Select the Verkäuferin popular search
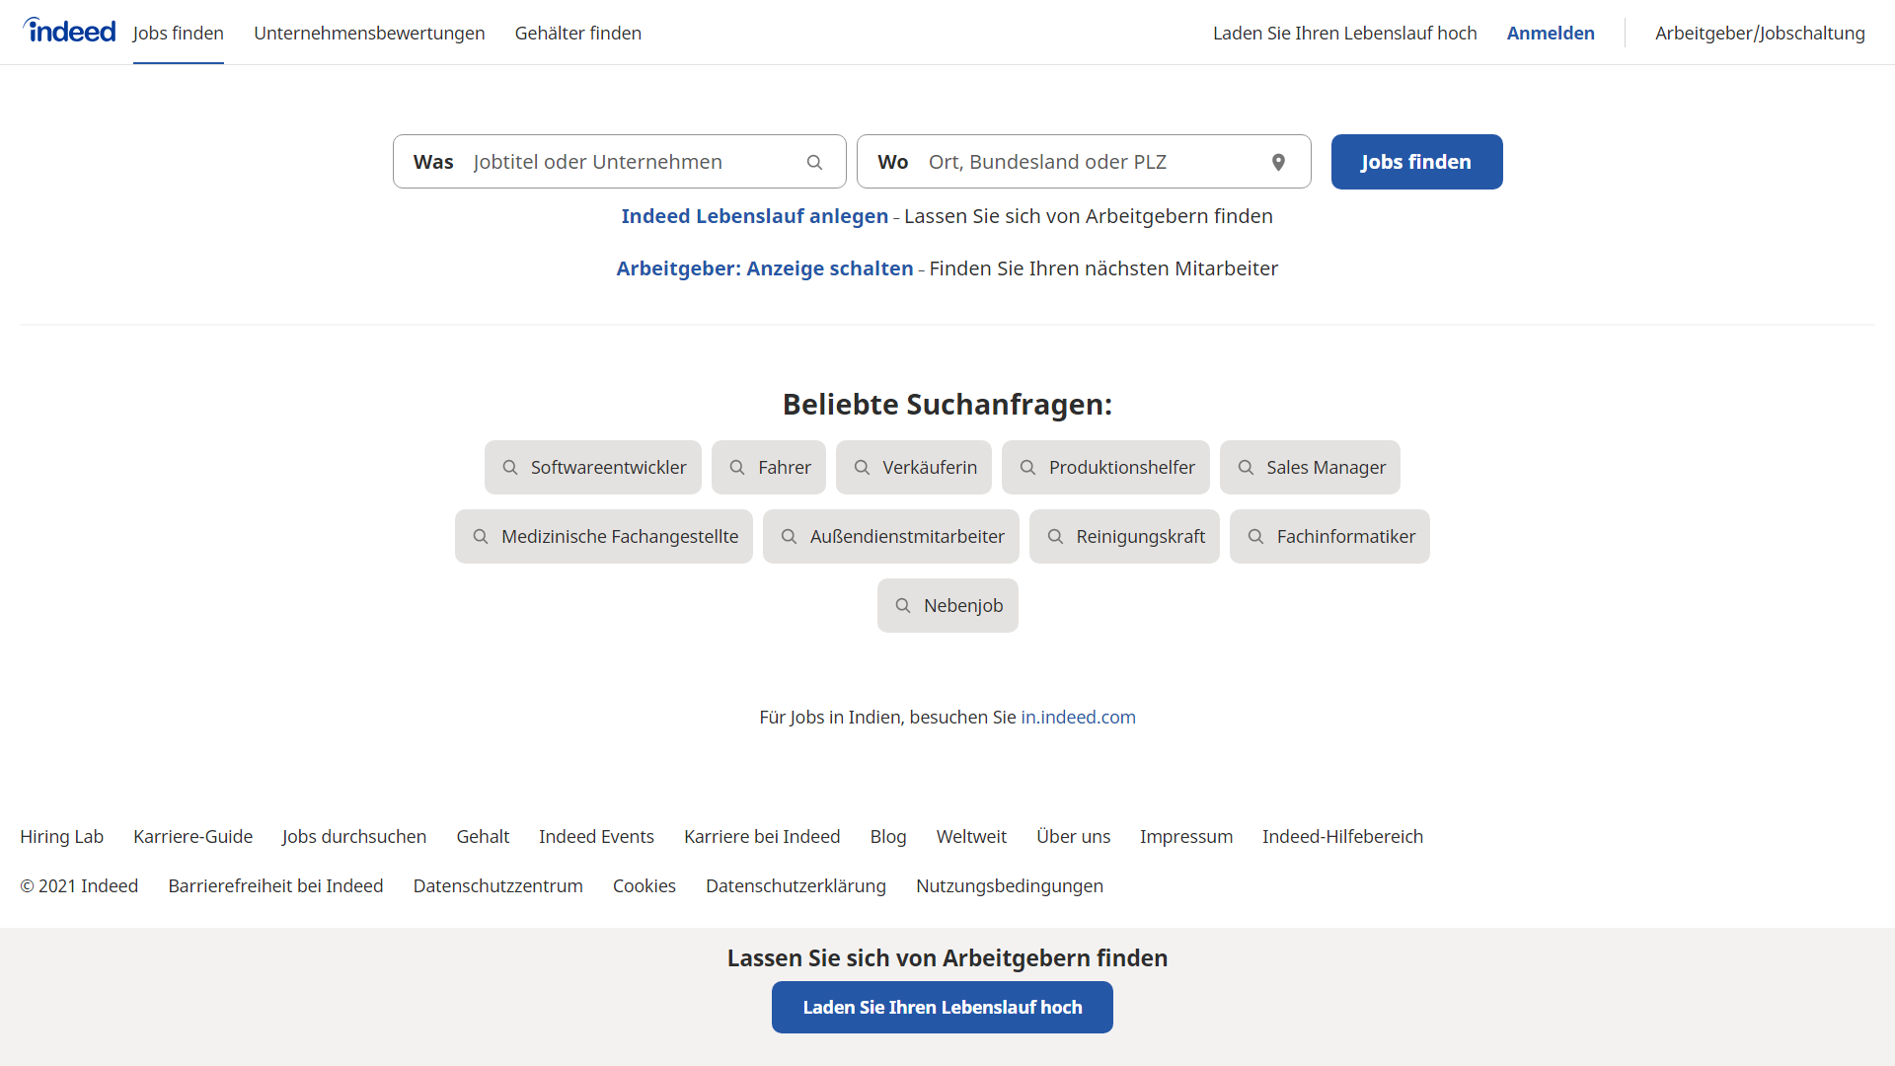1895x1066 pixels. coord(914,468)
